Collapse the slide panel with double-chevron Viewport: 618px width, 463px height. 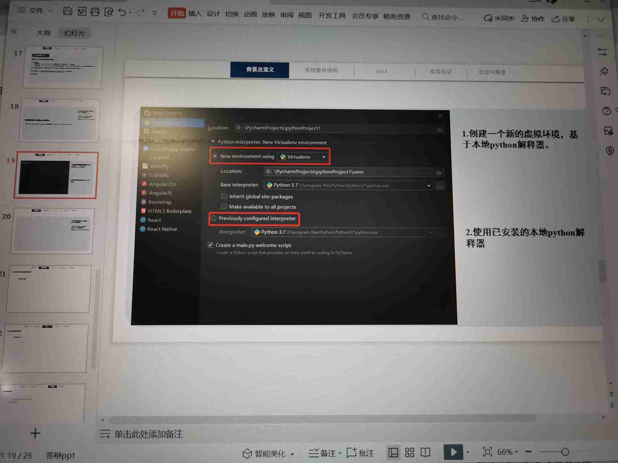tap(14, 31)
